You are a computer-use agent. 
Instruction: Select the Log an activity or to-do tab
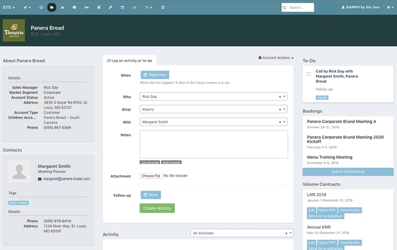130,61
